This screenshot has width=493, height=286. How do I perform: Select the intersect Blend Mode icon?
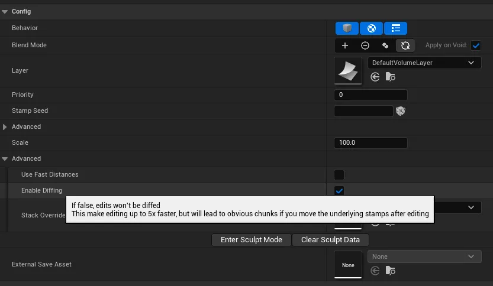coord(385,45)
